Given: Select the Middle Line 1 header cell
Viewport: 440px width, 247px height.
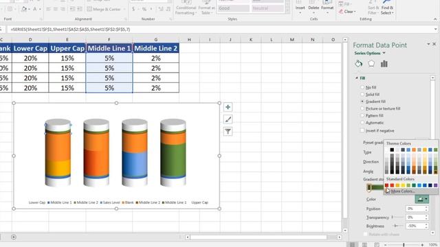Looking at the screenshot, I should click(x=109, y=48).
